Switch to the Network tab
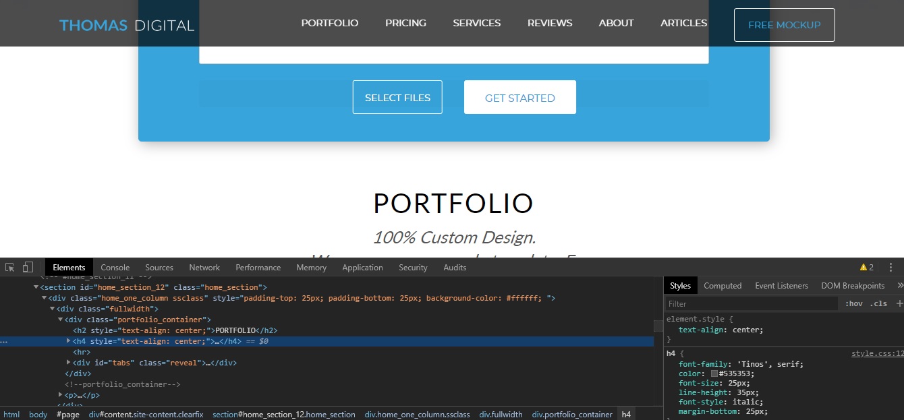 [204, 268]
